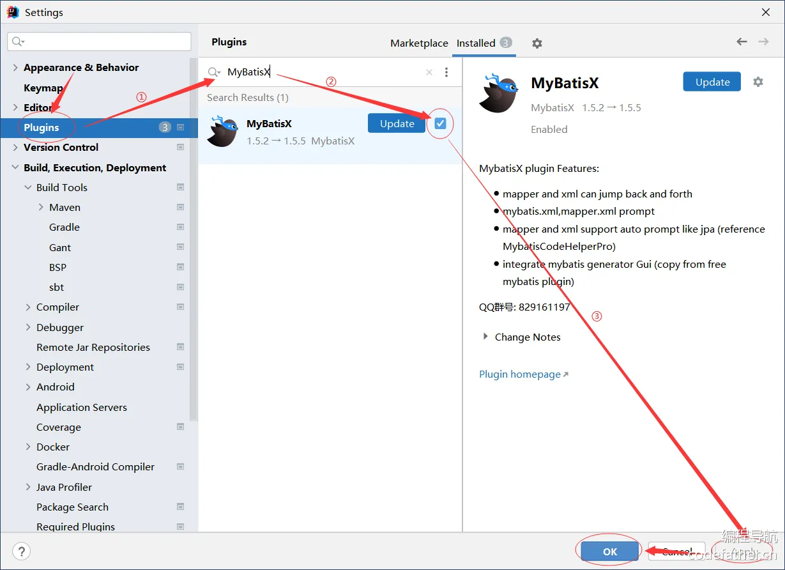Expand the Debugger node

(28, 327)
